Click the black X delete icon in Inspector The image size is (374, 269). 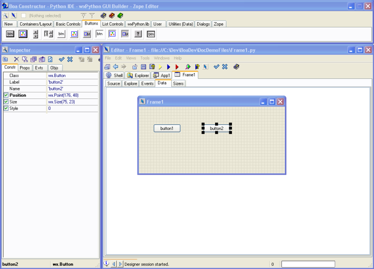point(16,59)
